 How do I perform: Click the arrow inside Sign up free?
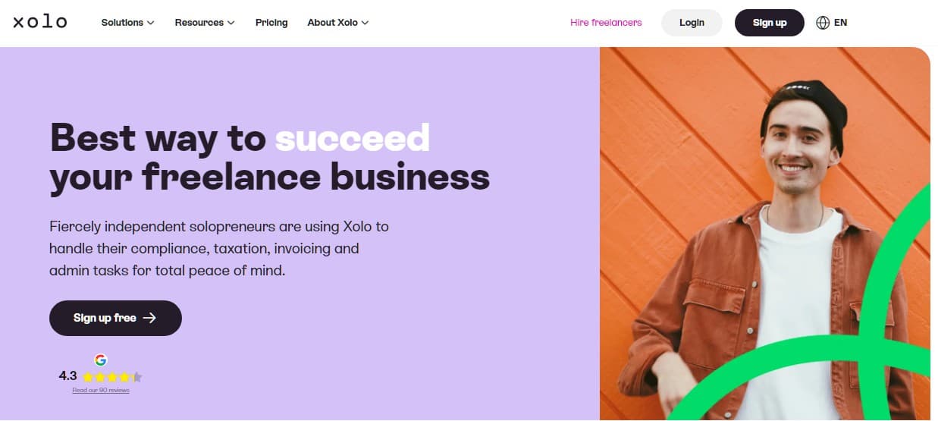click(149, 318)
